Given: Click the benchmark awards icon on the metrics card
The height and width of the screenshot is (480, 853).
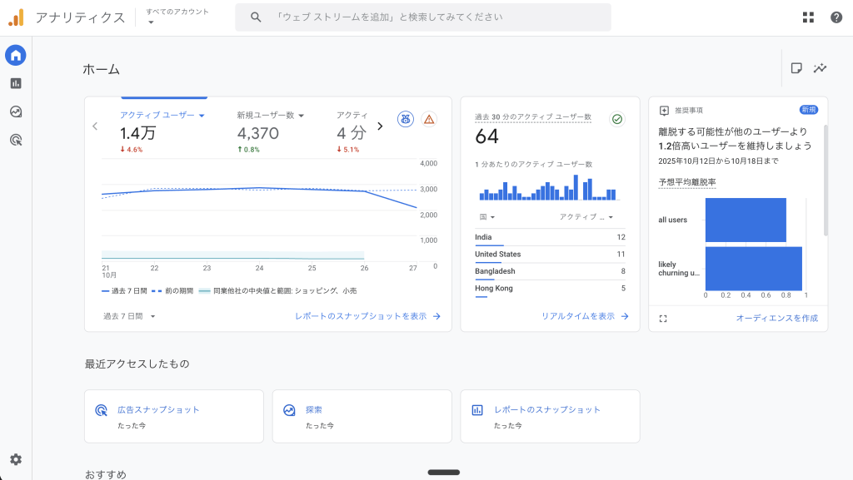Looking at the screenshot, I should pos(405,120).
